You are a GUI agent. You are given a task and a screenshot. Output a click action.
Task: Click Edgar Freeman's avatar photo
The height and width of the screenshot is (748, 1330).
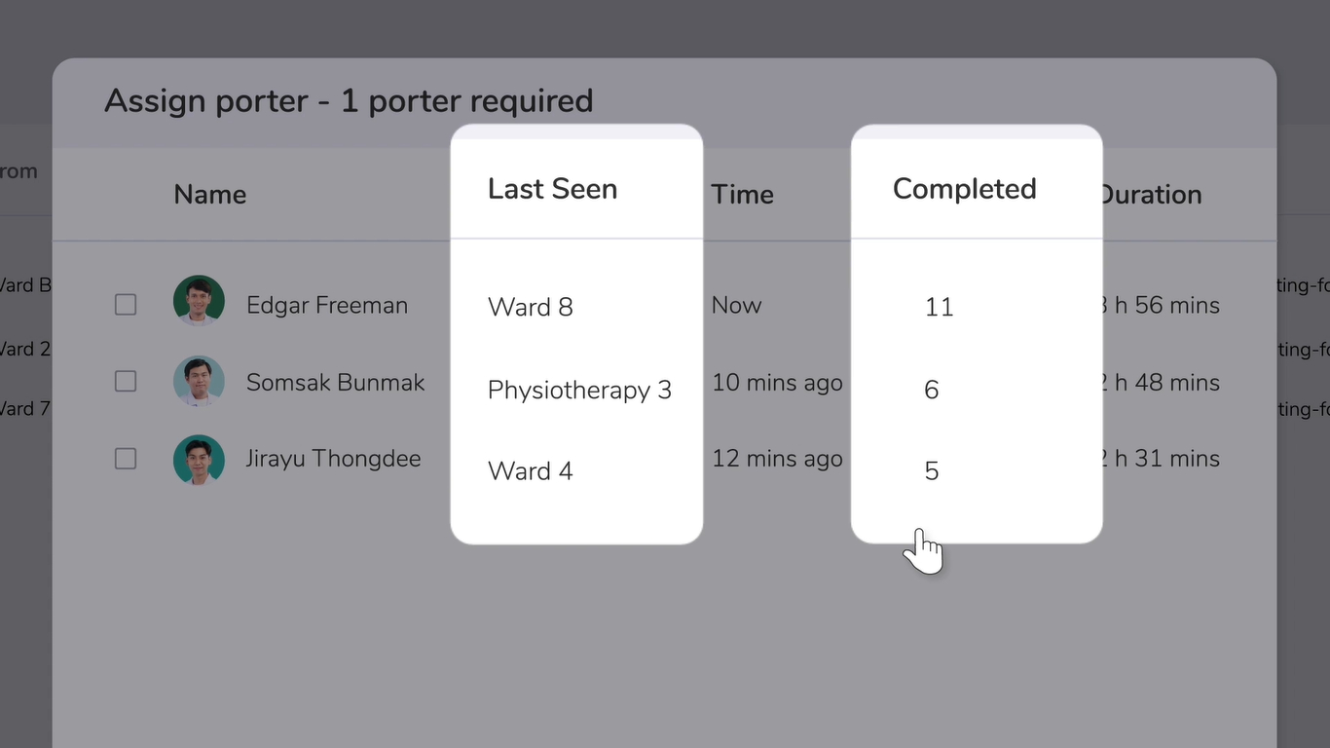(x=199, y=301)
